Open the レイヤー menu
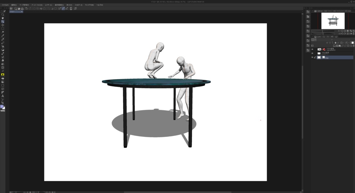This screenshot has width=355, height=193. pyautogui.click(x=49, y=5)
